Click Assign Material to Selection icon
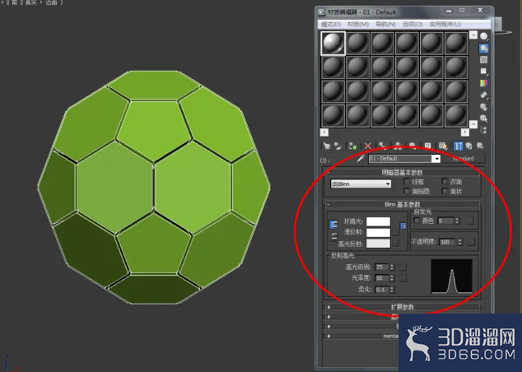Image resolution: width=522 pixels, height=372 pixels. click(x=352, y=146)
